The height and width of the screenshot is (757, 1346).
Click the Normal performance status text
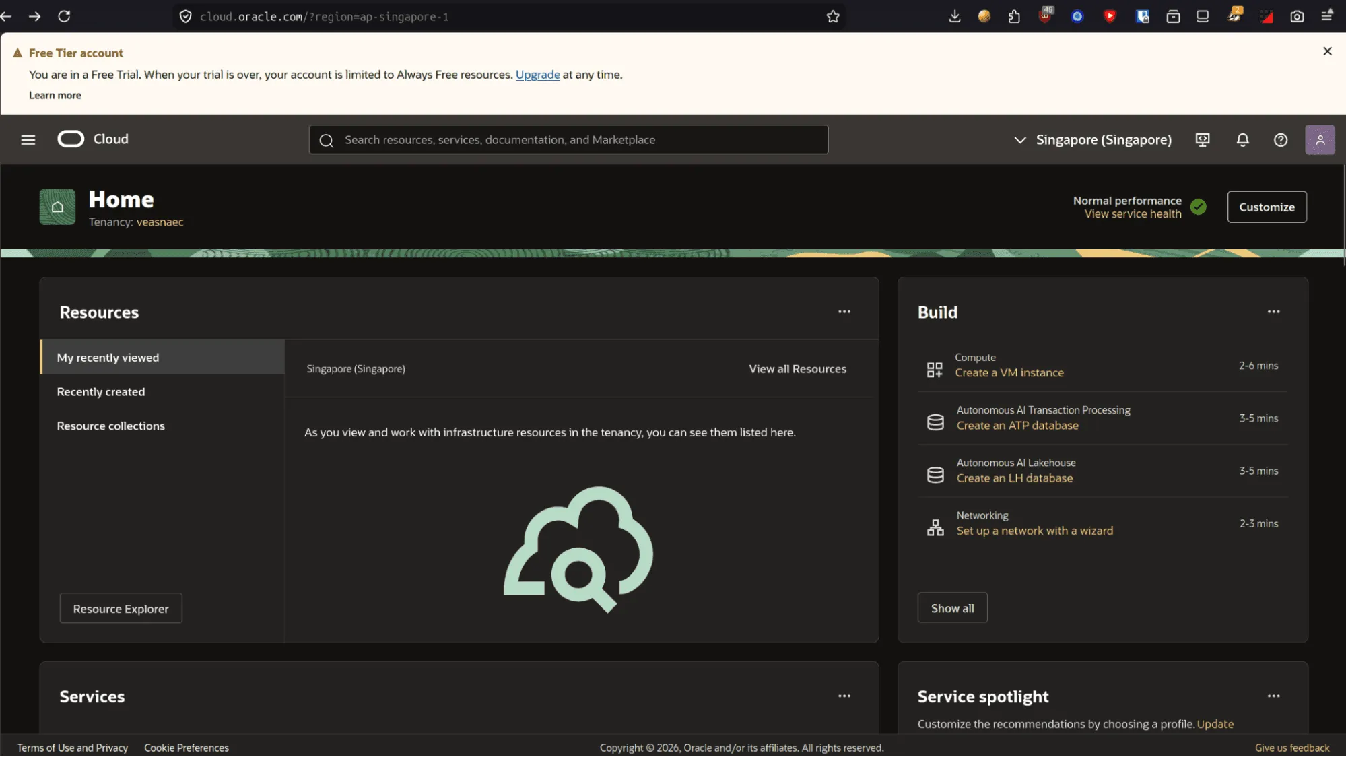point(1127,201)
